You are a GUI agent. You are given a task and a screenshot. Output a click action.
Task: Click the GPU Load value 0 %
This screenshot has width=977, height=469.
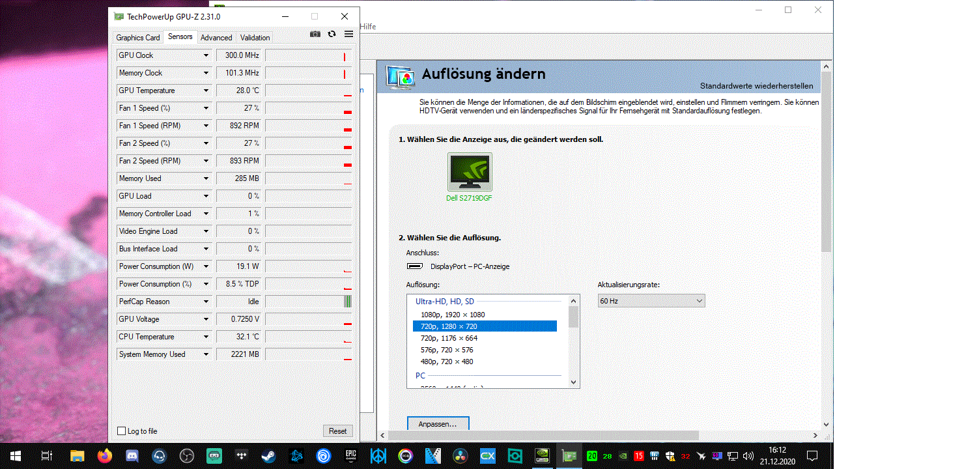pos(239,196)
